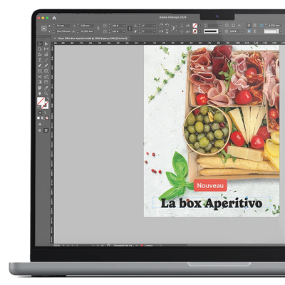Open stroke style dropdown
The height and width of the screenshot is (285, 285).
(220, 31)
